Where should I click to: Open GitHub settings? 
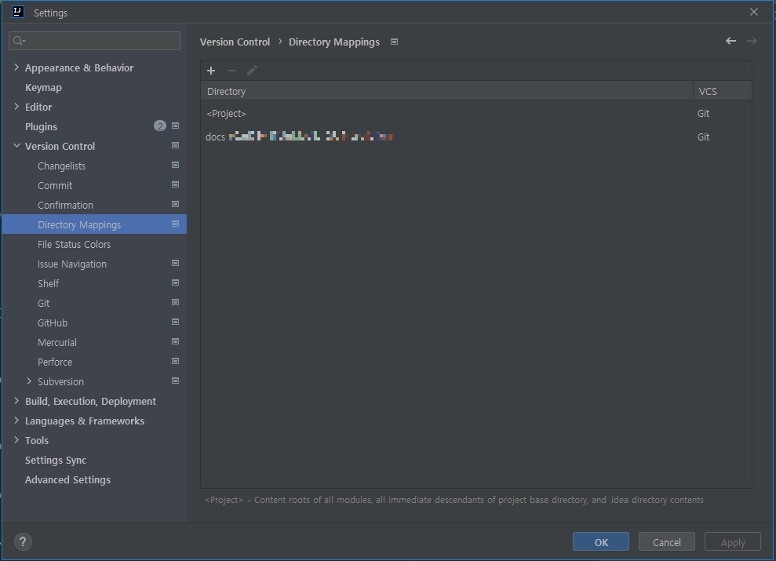pyautogui.click(x=53, y=323)
